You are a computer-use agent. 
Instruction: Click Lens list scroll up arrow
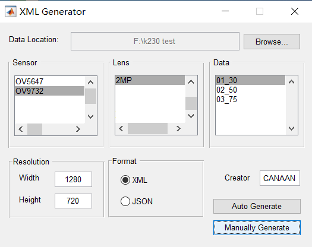click(191, 81)
